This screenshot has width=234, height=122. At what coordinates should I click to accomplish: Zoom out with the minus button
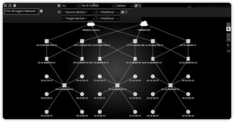(x=228, y=39)
